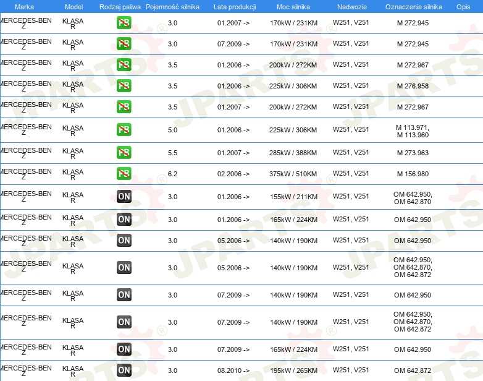The width and height of the screenshot is (483, 381).
Task: Click the ON diesel icon for the 155kW / 211KM row
Action: click(x=124, y=196)
